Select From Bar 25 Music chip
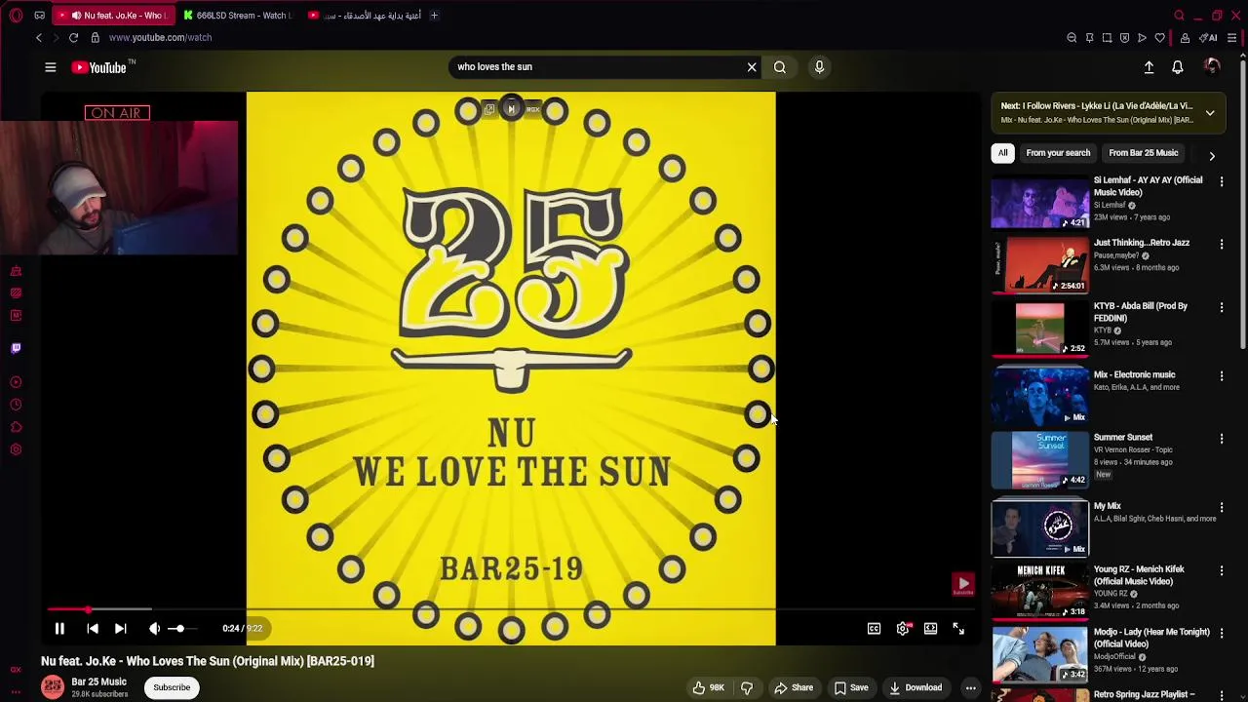Image resolution: width=1248 pixels, height=702 pixels. point(1144,153)
